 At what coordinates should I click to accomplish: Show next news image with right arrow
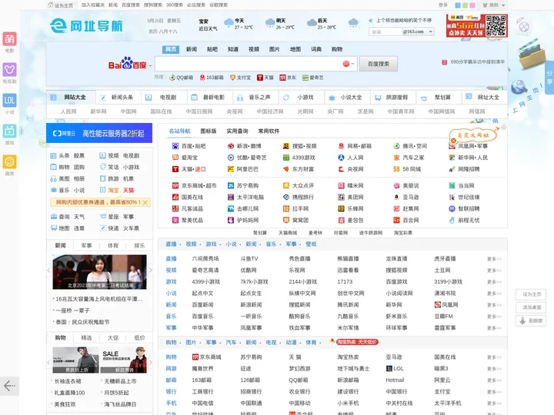pyautogui.click(x=151, y=271)
